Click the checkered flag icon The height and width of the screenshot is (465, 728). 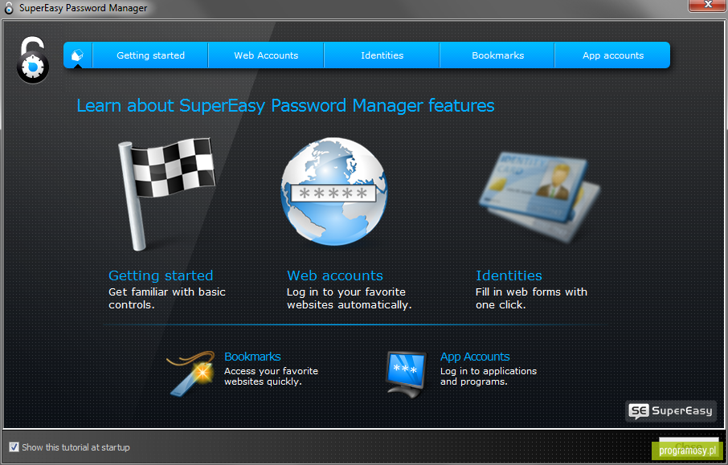pyautogui.click(x=166, y=194)
